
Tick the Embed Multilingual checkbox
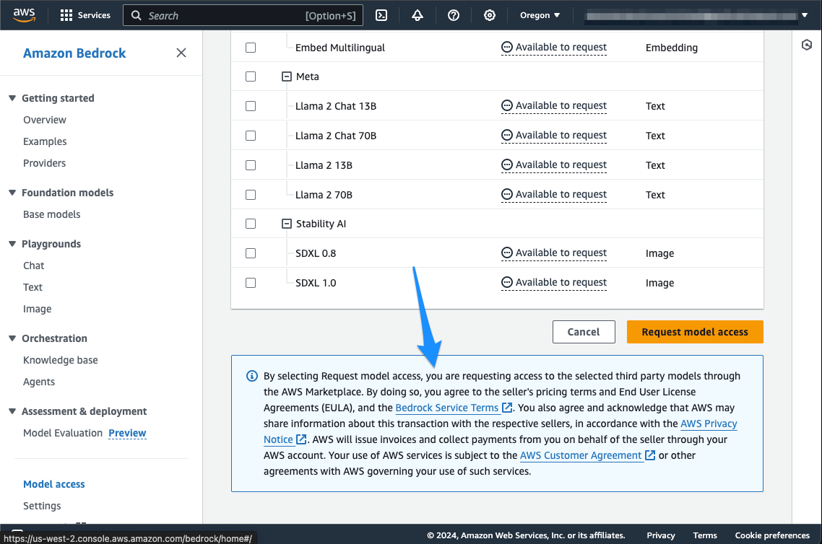(x=251, y=48)
